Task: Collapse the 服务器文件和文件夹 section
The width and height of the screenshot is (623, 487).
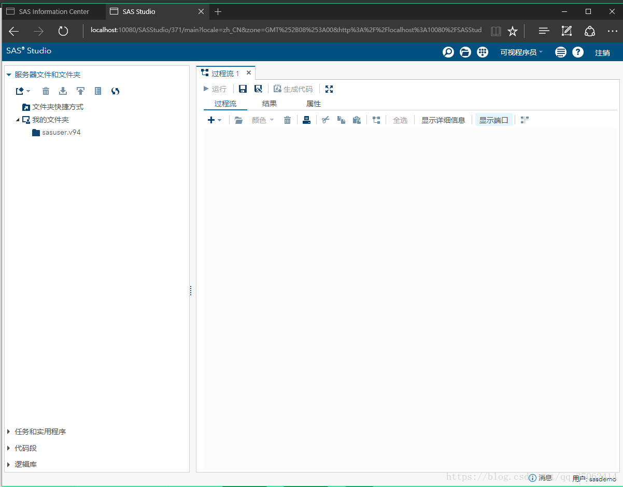Action: tap(9, 75)
